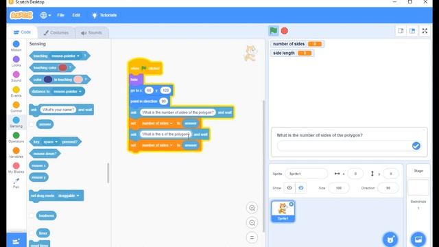The height and width of the screenshot is (247, 439).
Task: Open the Operators blocks category
Action: [16, 137]
